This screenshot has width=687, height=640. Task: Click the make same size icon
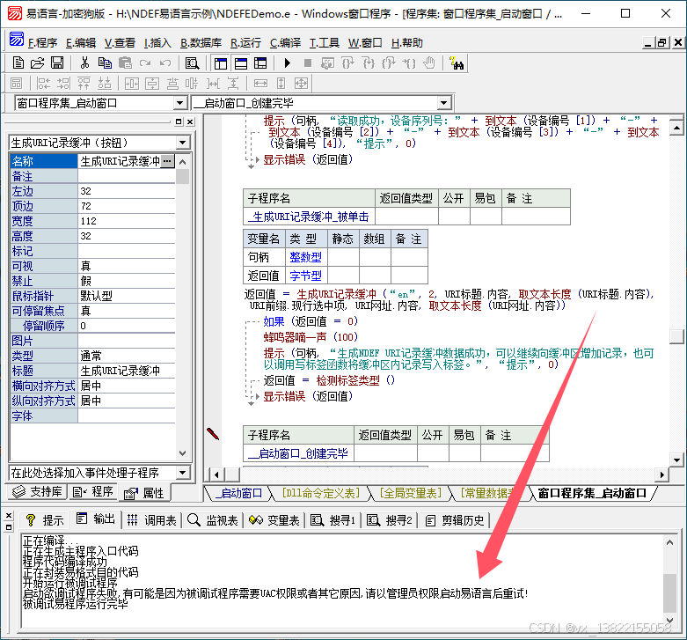point(301,84)
